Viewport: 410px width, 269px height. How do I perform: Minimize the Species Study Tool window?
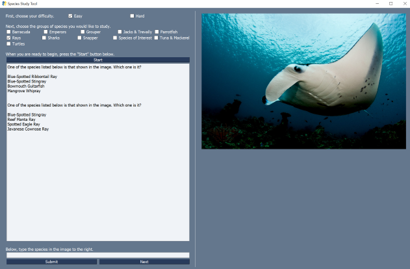378,4
